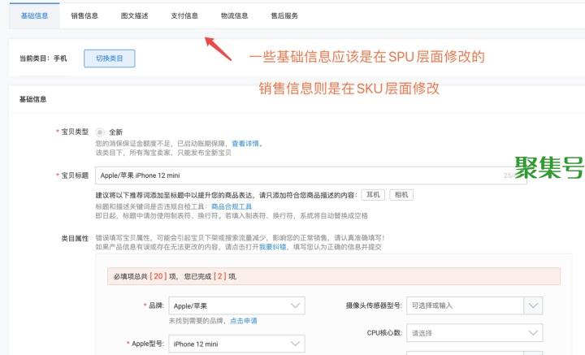Expand the Apple型号 dropdown
This screenshot has height=355, width=585.
(236, 344)
